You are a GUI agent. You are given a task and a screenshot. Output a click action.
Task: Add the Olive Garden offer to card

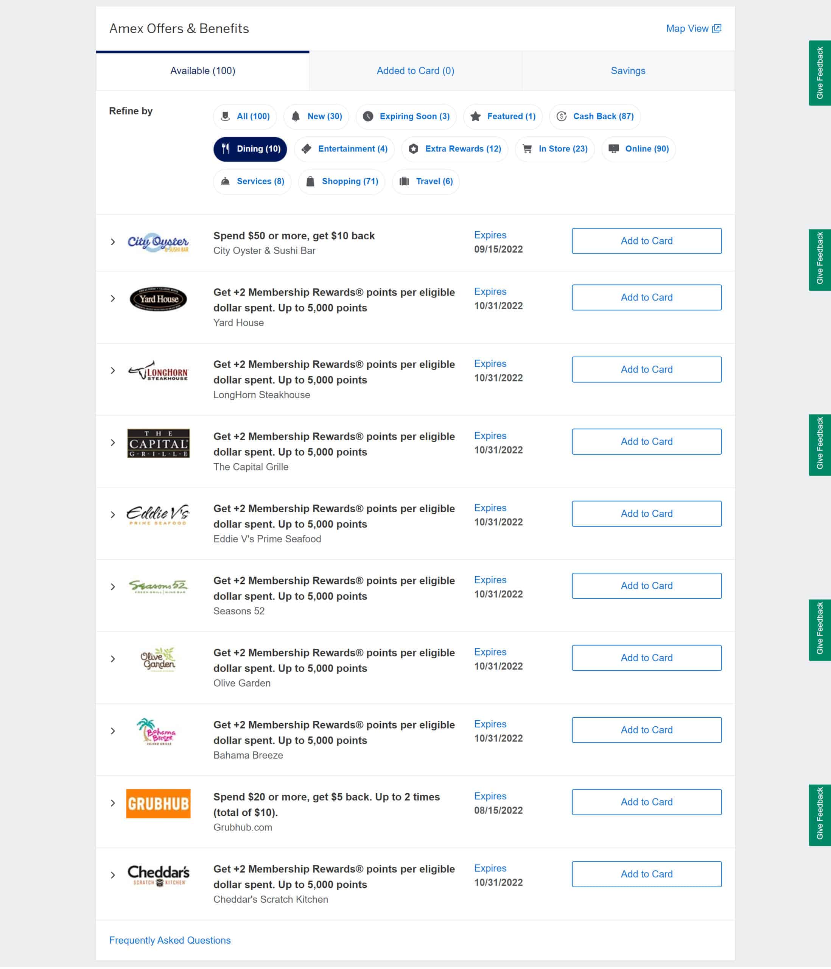pos(646,658)
